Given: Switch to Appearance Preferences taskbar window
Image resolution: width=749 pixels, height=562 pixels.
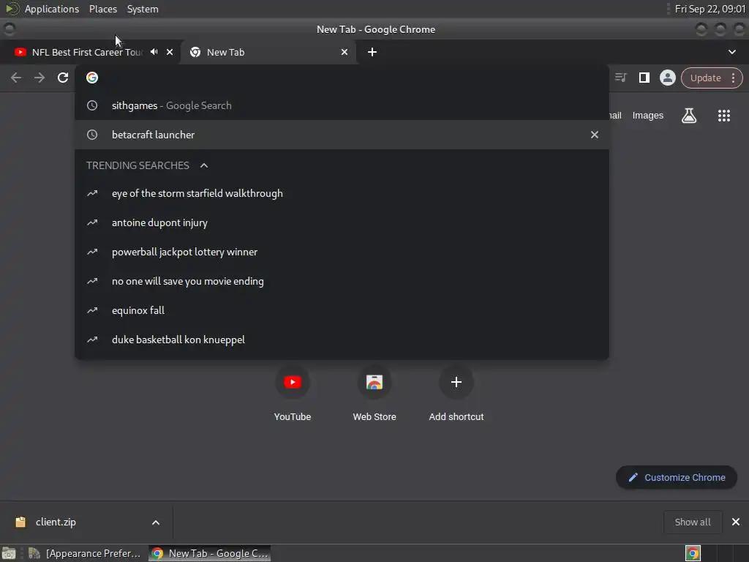Looking at the screenshot, I should pyautogui.click(x=85, y=553).
